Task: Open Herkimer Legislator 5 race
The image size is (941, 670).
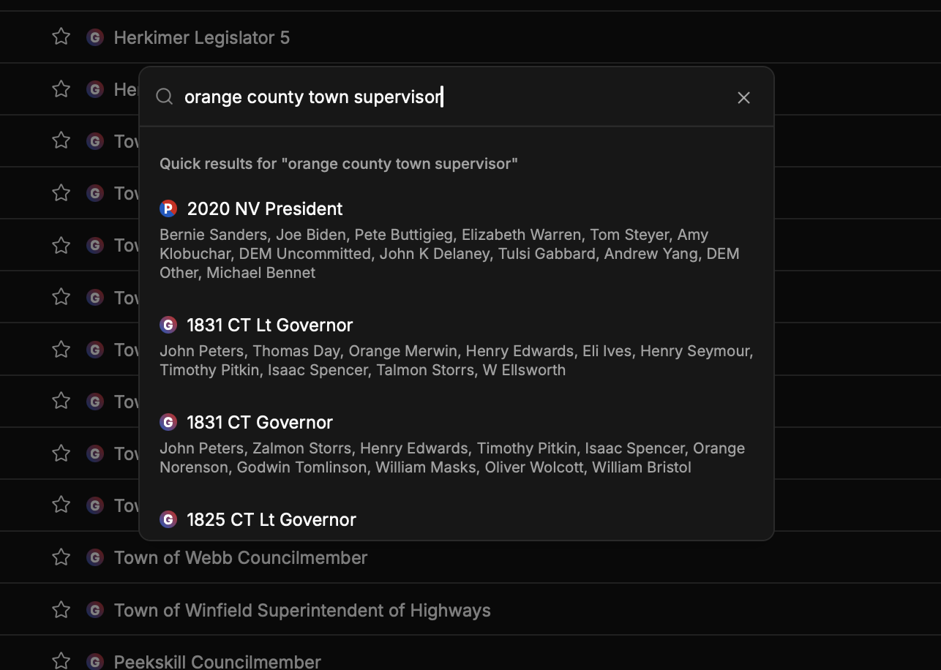Action: (202, 38)
